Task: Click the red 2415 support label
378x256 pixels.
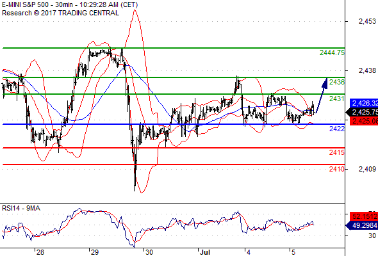Action: tap(337, 152)
